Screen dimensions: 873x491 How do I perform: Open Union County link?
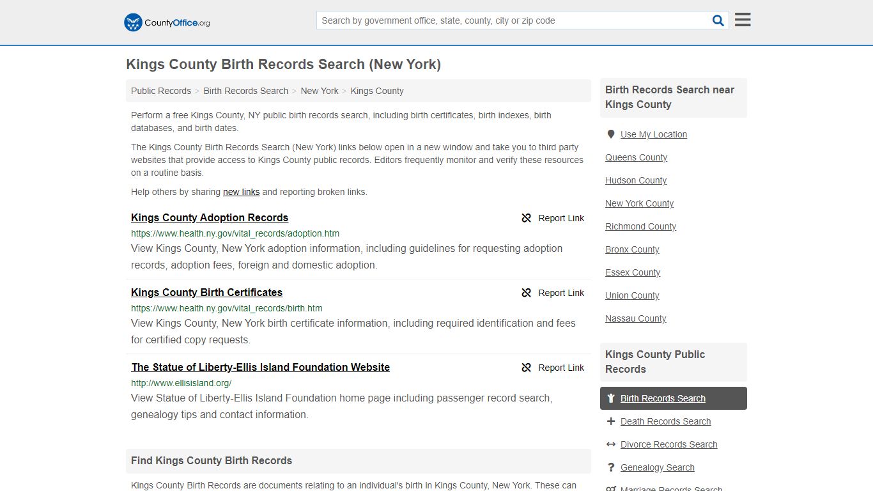633,295
